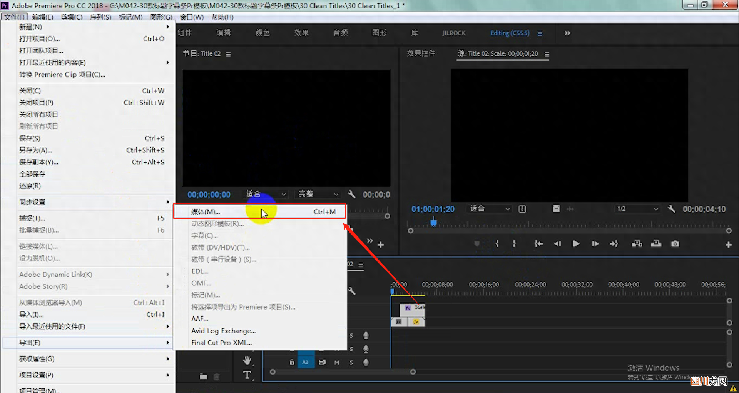Toggle A3 sync lock
Screen dimensions: 739x393
322,362
